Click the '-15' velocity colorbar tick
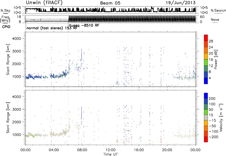 (212, 121)
